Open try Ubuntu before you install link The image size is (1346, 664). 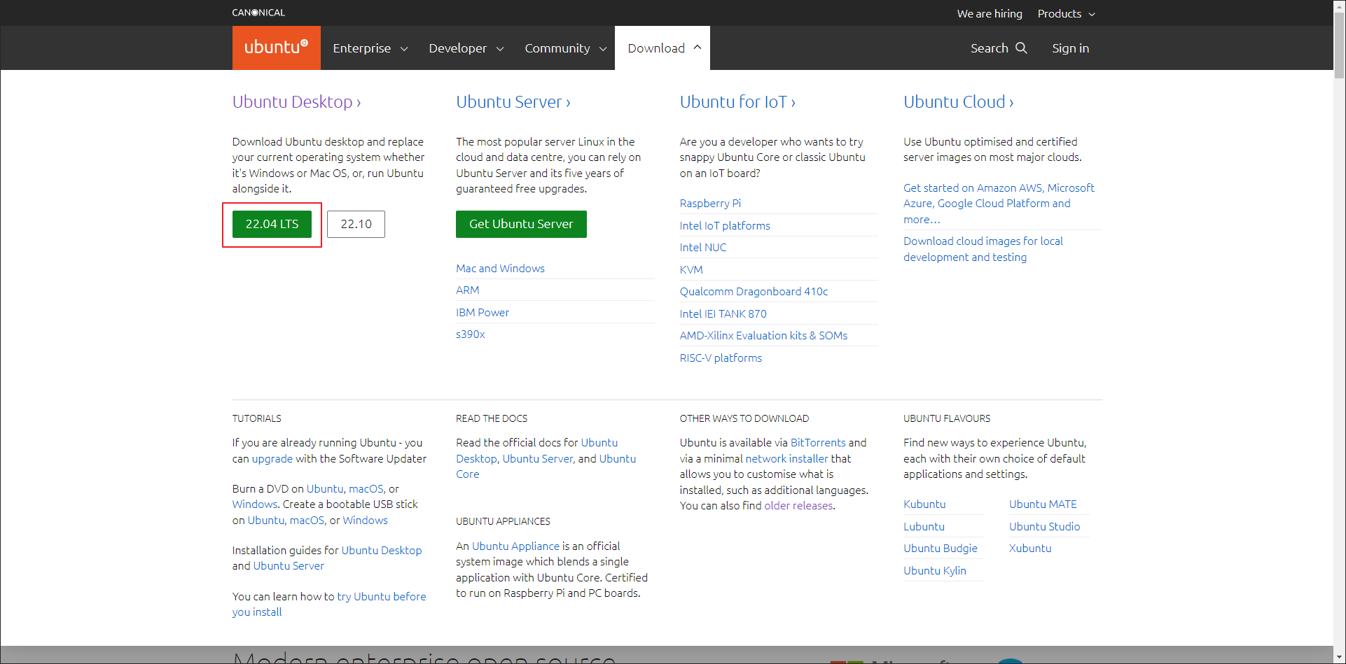coord(329,604)
